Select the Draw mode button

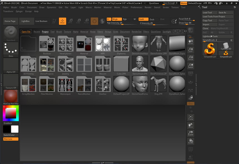[x=63, y=21]
